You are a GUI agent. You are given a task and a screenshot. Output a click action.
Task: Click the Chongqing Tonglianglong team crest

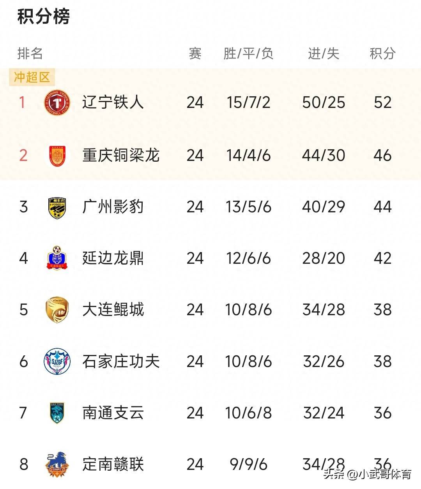coord(57,155)
